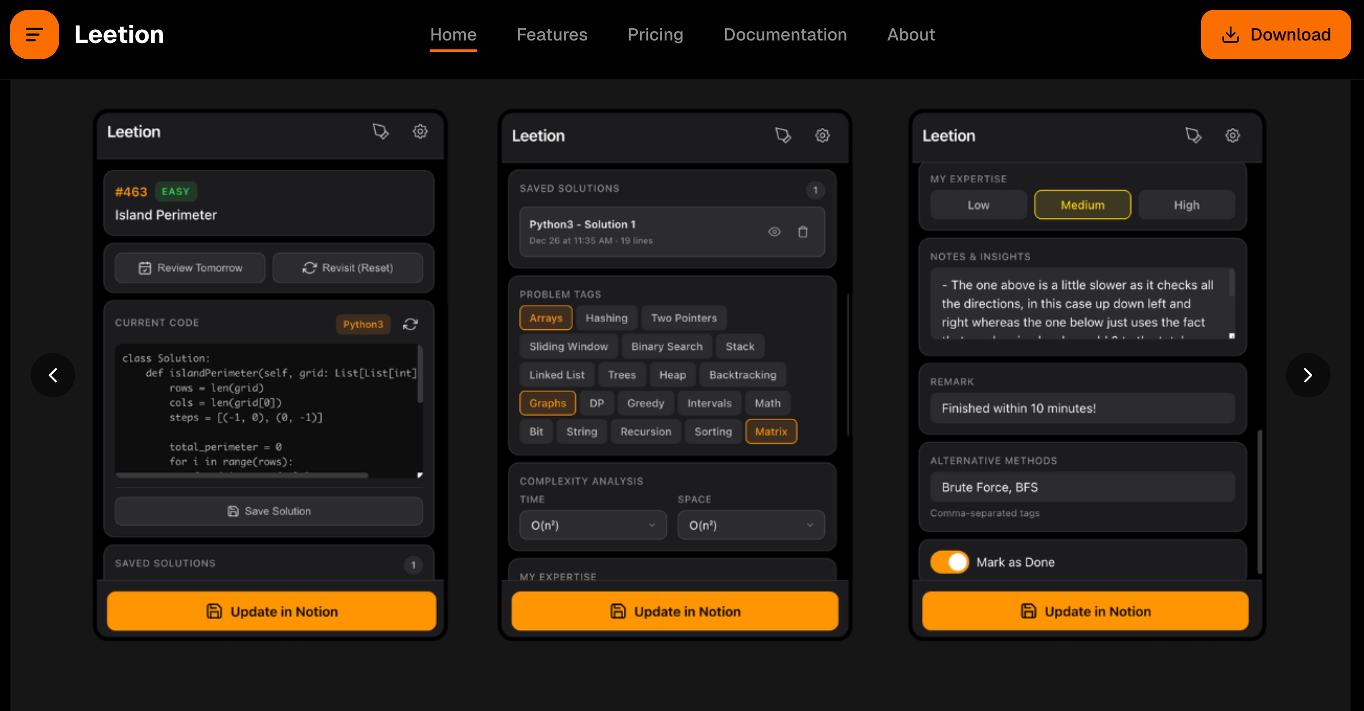
Task: Toggle the Mark as Done switch
Action: (x=949, y=562)
